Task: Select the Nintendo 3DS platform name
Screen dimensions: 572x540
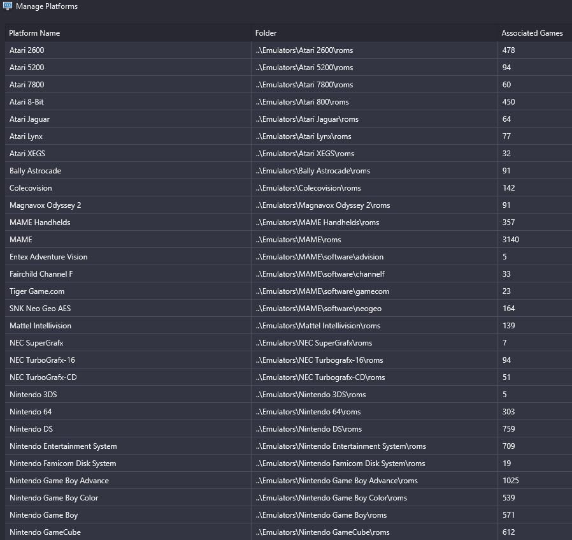Action: 33,394
